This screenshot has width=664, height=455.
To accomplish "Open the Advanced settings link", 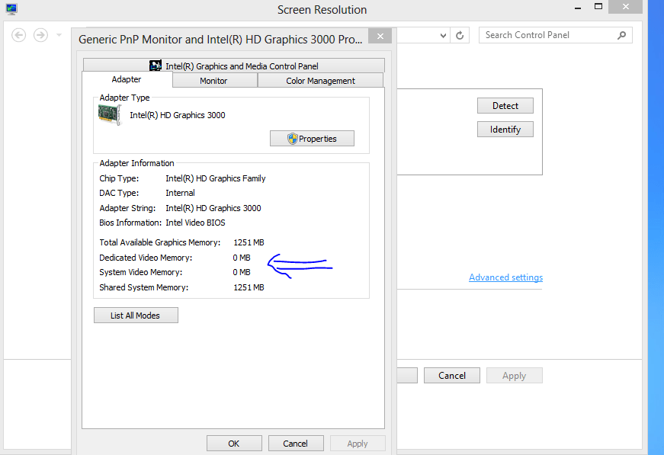I will (505, 277).
